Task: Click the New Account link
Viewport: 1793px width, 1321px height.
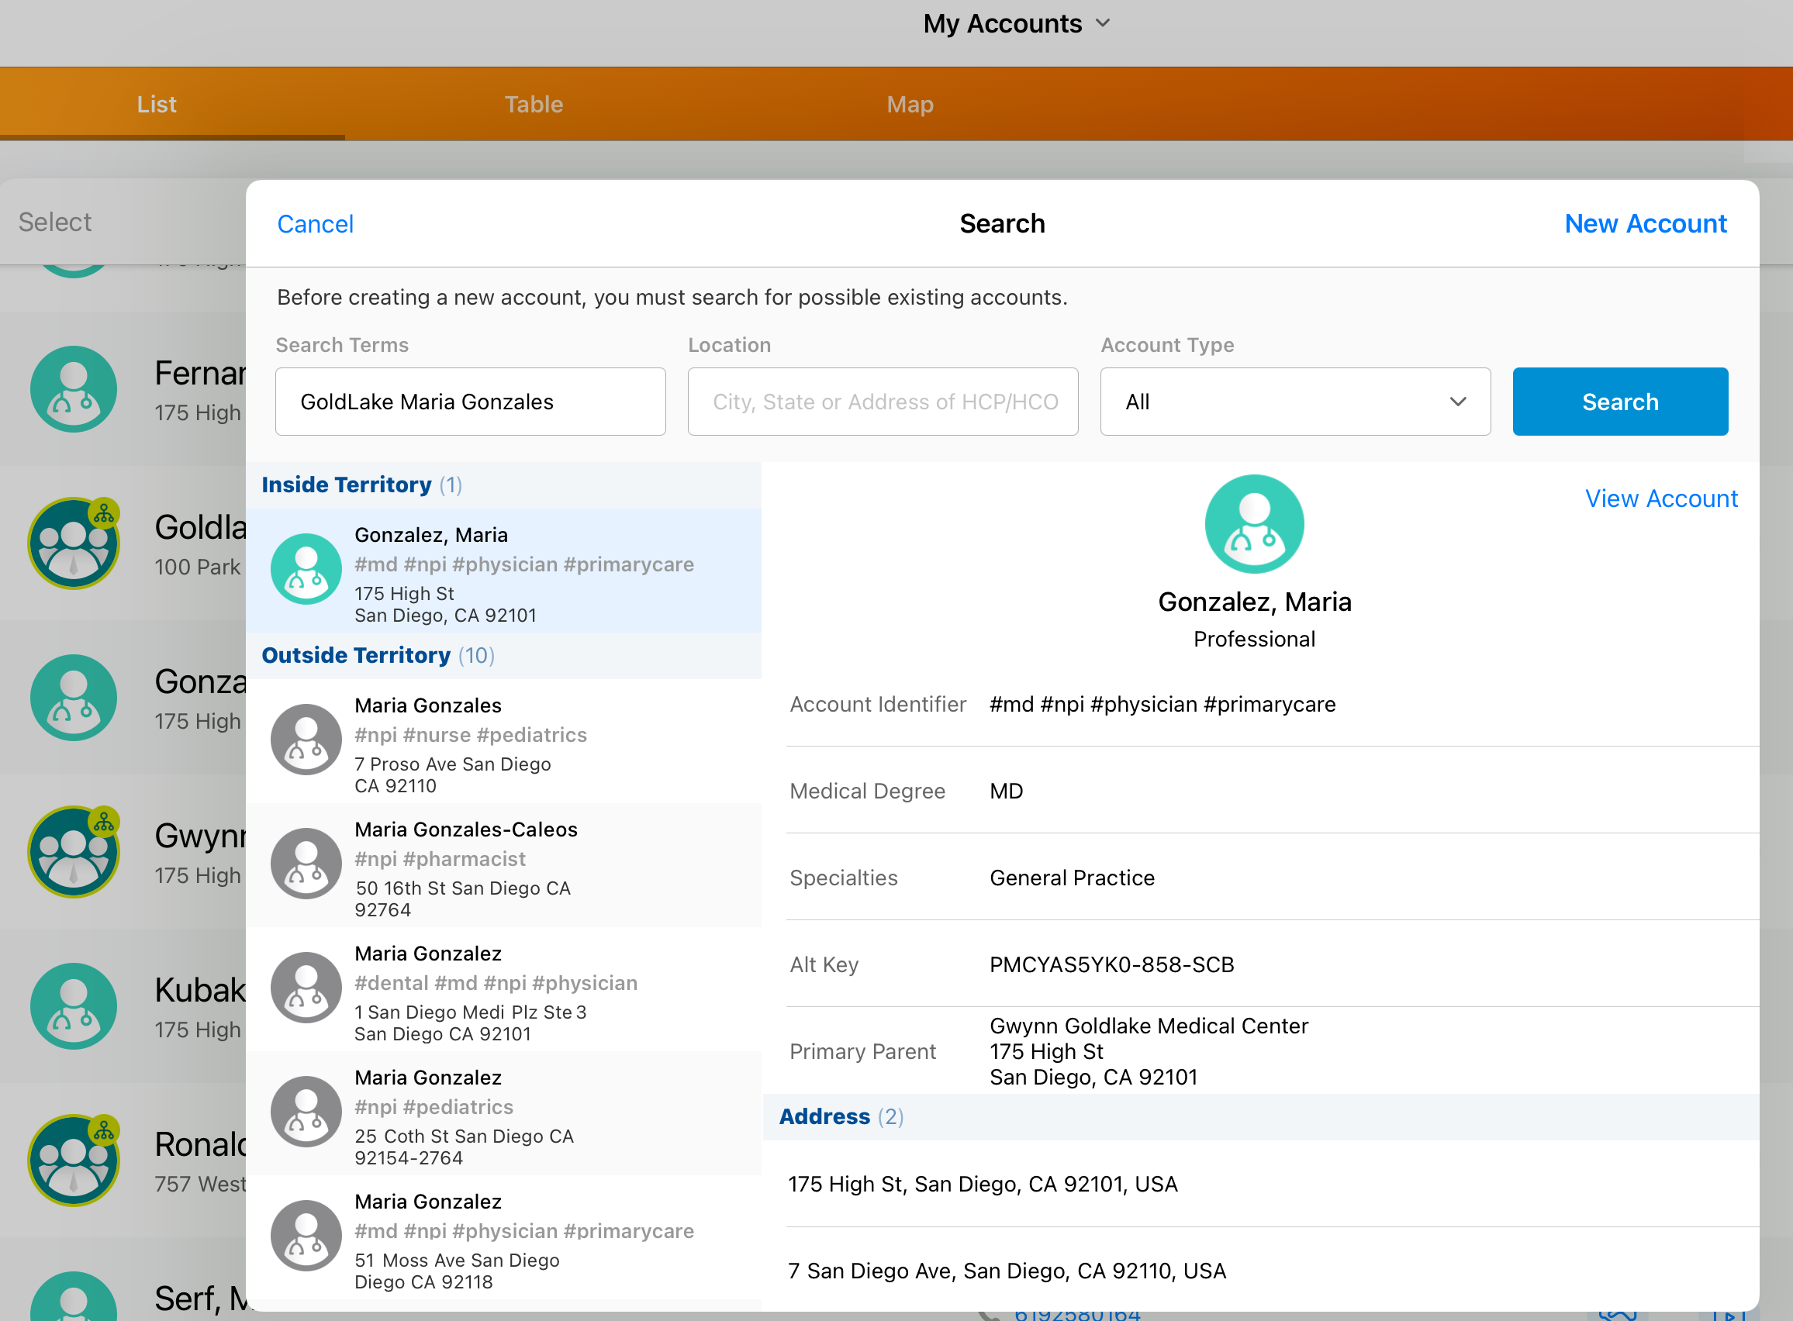Action: coord(1645,224)
